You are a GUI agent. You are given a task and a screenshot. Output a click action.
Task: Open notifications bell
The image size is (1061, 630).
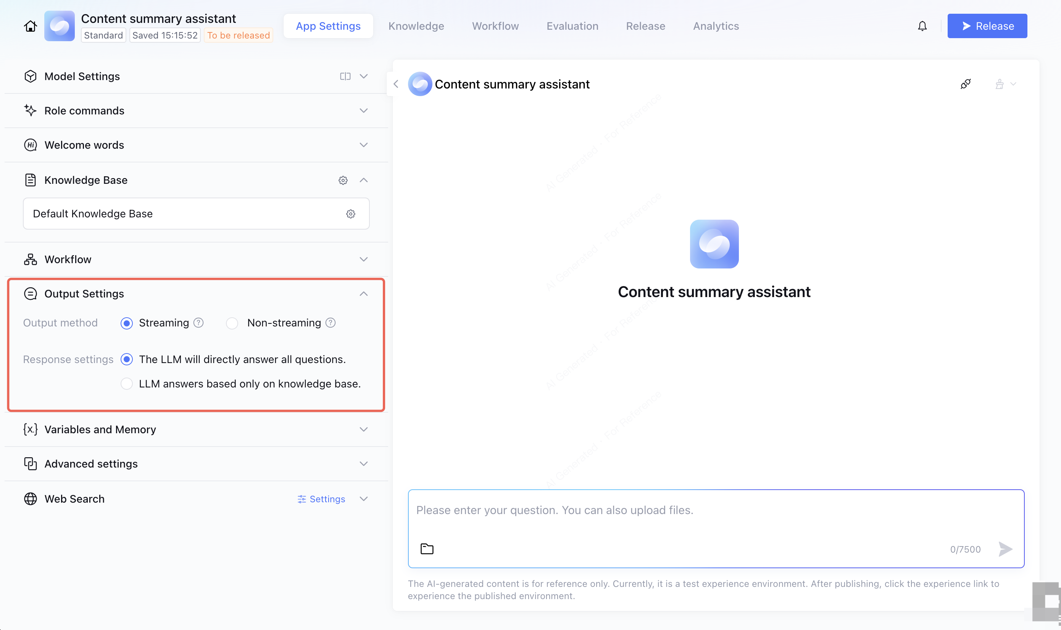(x=922, y=26)
